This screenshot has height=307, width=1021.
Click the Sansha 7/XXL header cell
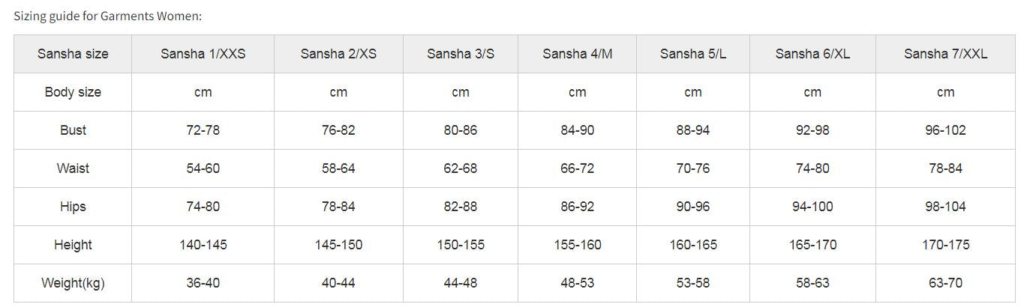pyautogui.click(x=945, y=54)
